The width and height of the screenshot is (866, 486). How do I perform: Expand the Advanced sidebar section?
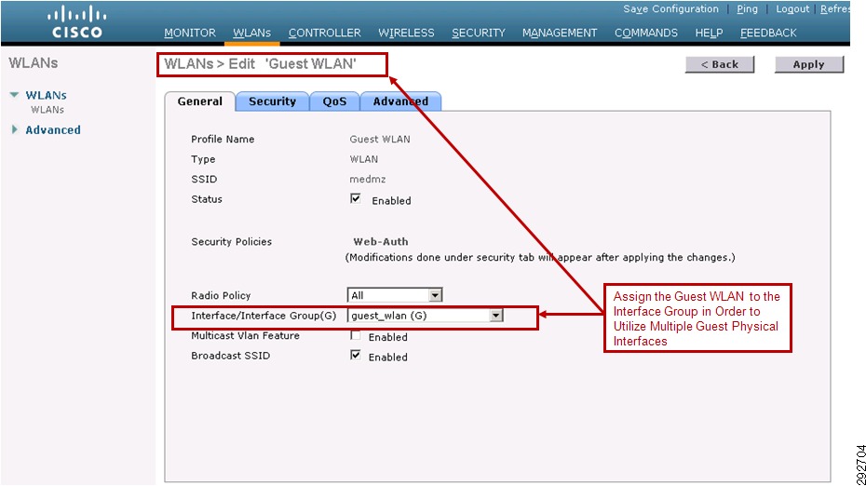pyautogui.click(x=14, y=129)
